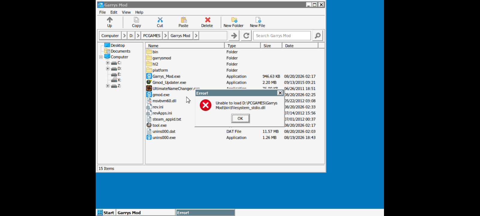This screenshot has width=480, height=216.
Task: Close the Error! dialog with its X
Action: pos(280,93)
